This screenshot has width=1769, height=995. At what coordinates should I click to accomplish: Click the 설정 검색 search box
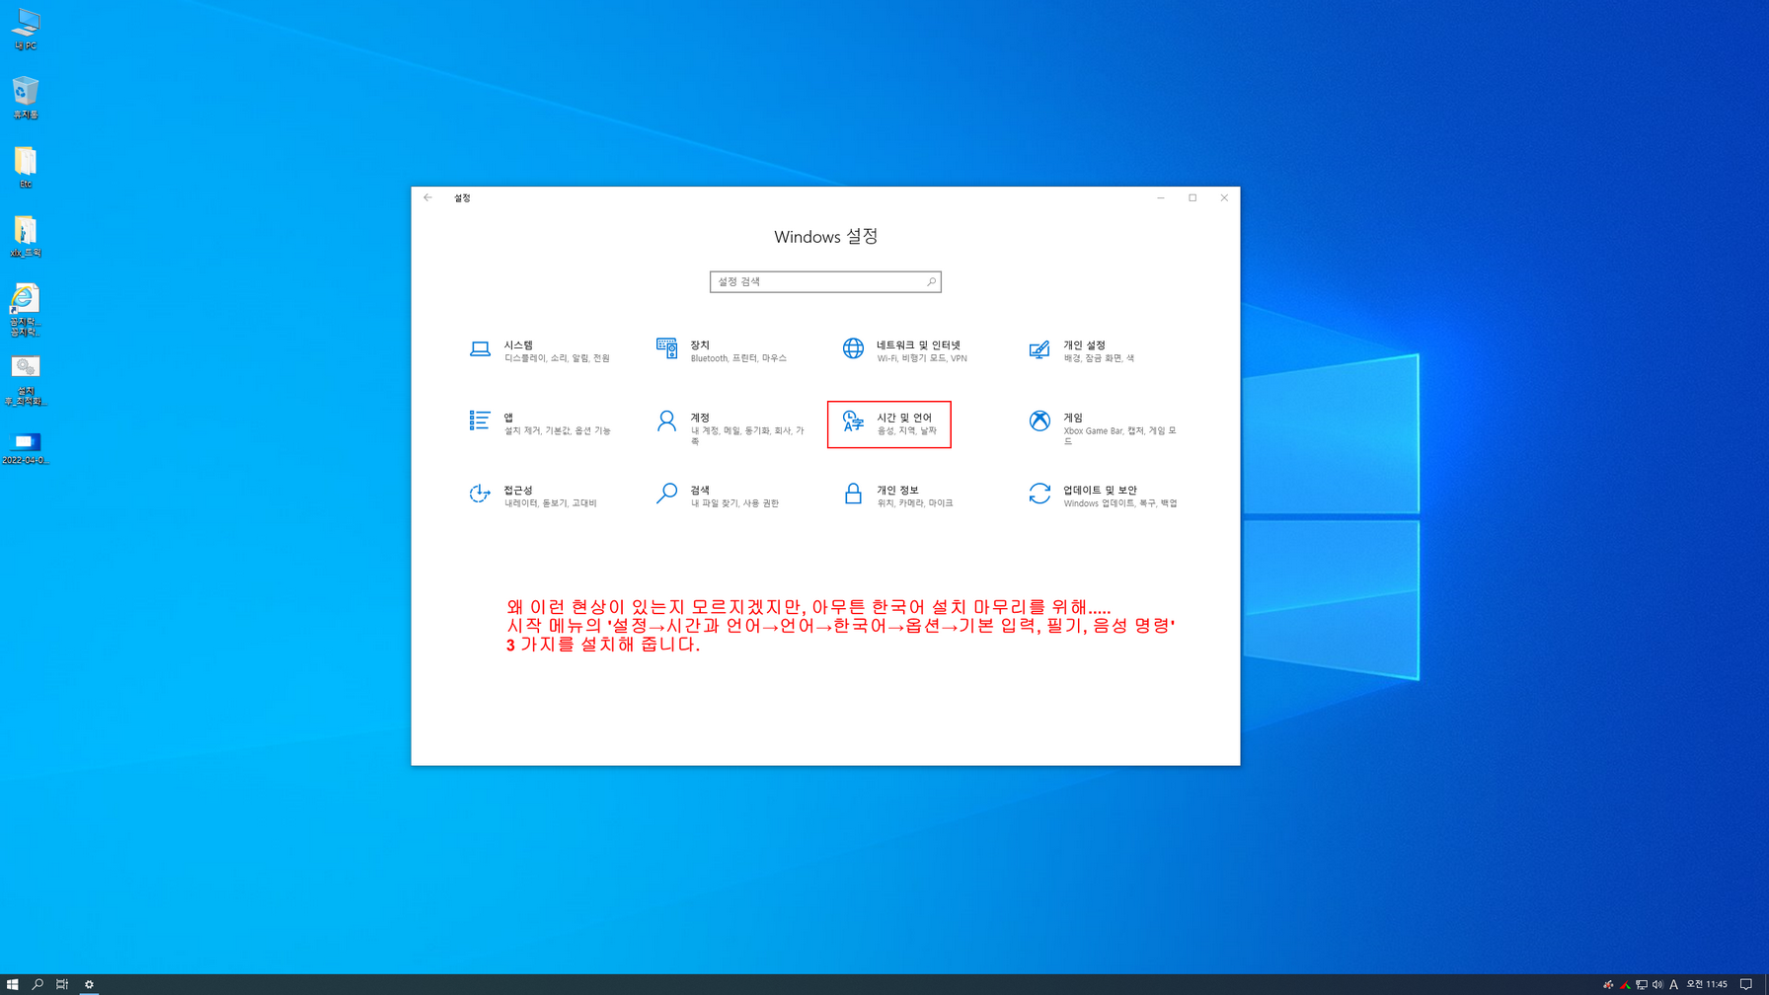(825, 282)
